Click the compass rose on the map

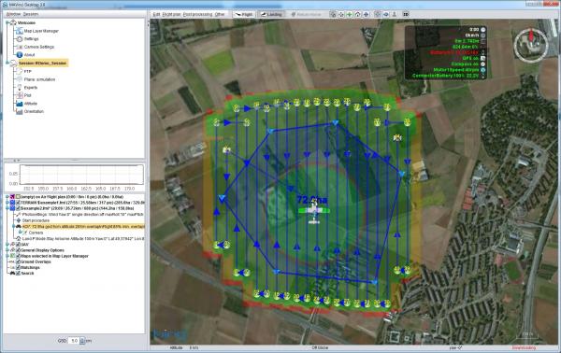click(x=531, y=45)
